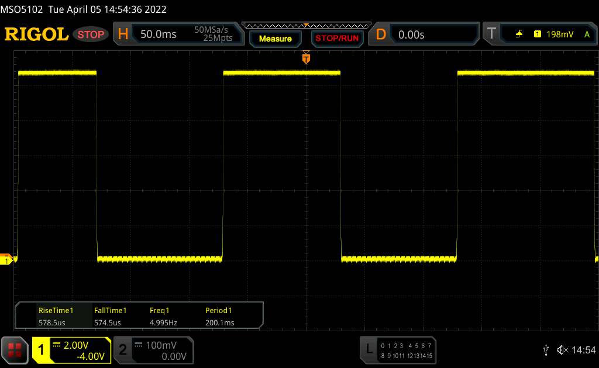Click the rising edge trigger icon
The image size is (599, 368).
[x=519, y=34]
